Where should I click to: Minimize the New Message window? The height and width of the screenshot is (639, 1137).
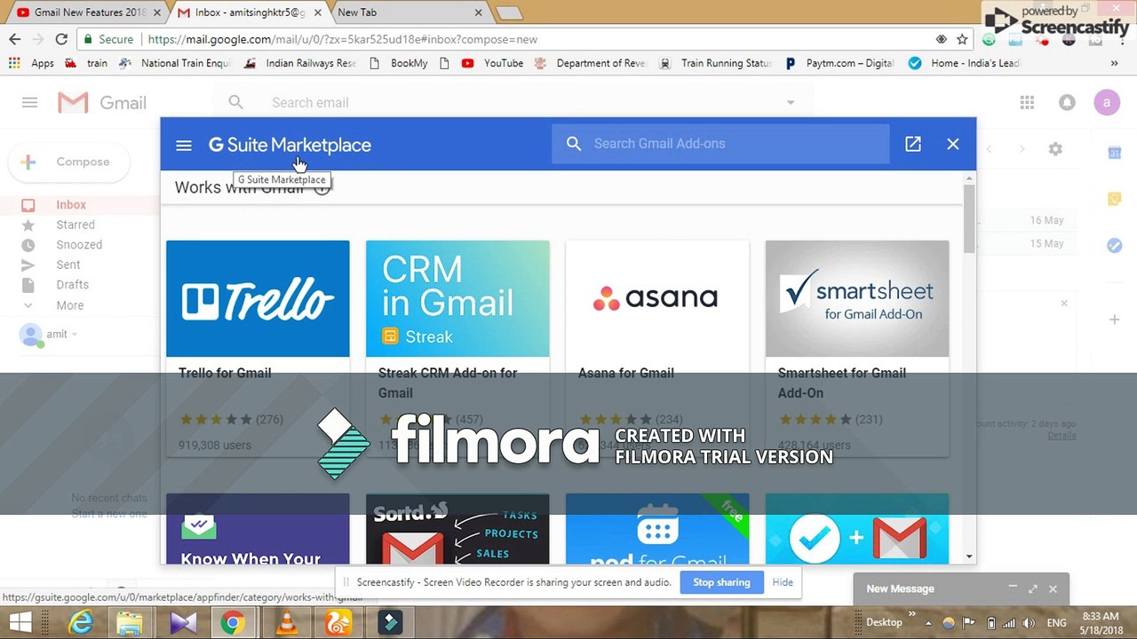click(1013, 588)
